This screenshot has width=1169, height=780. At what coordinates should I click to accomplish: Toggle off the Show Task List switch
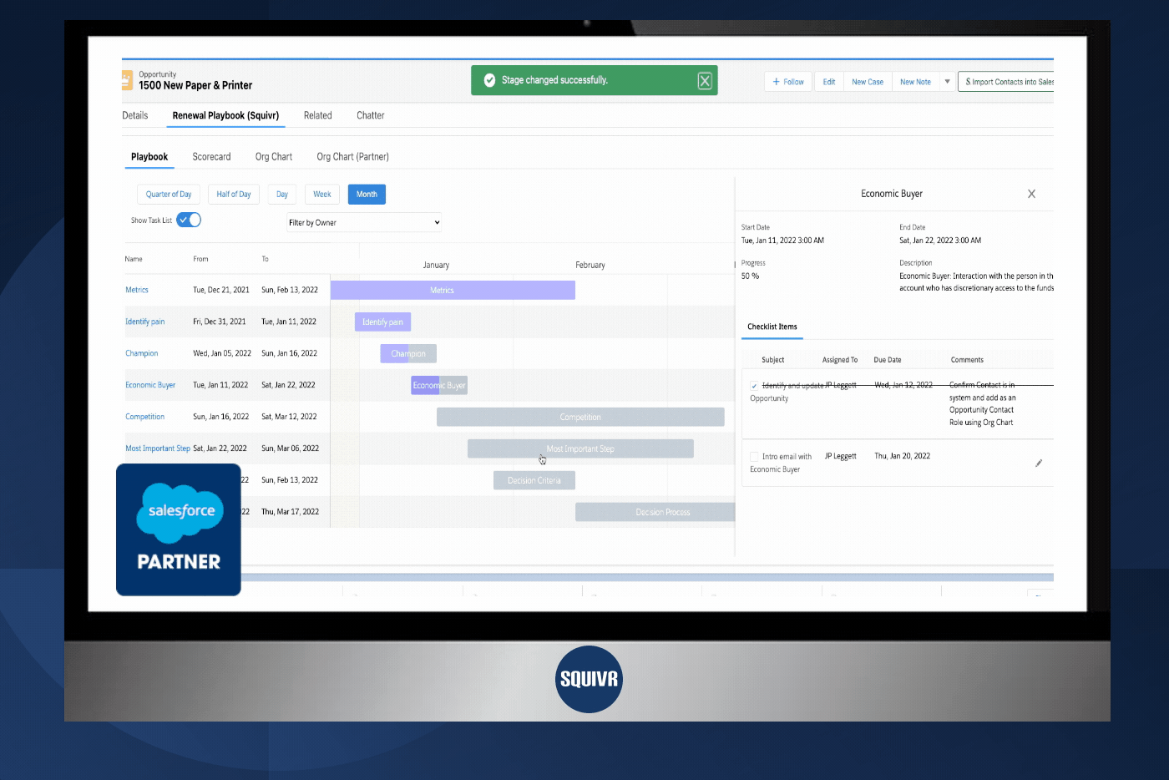189,219
